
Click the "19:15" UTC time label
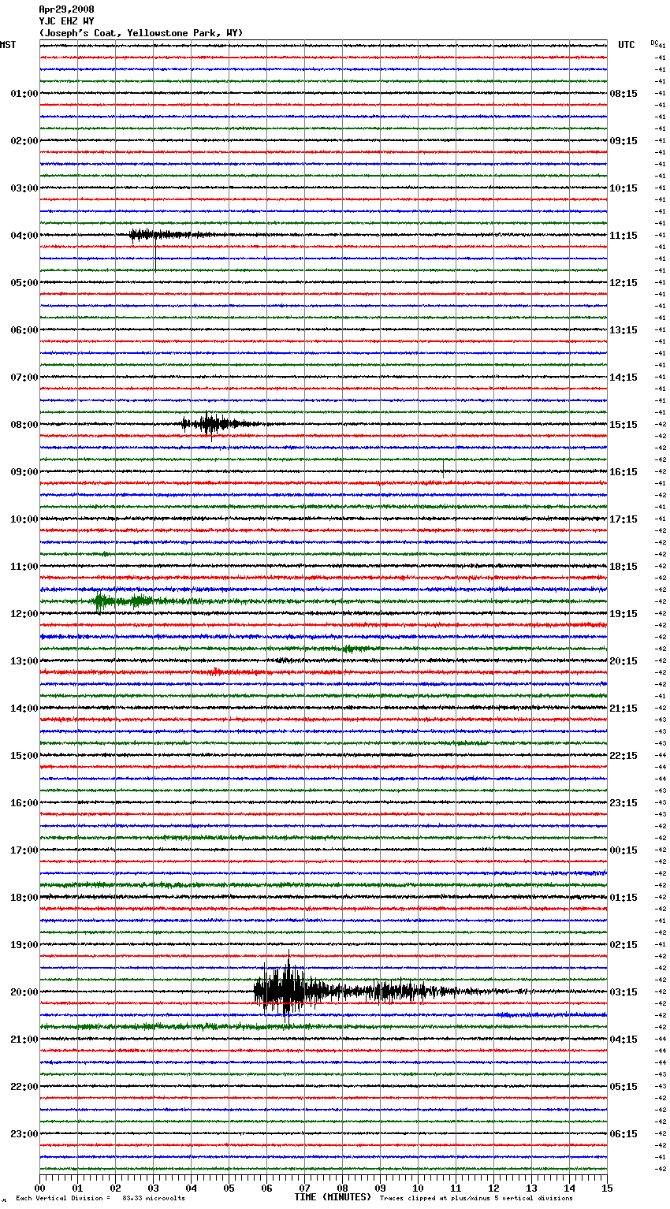pyautogui.click(x=623, y=614)
